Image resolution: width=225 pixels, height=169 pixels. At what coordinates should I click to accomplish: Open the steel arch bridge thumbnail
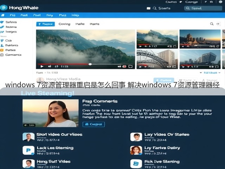pyautogui.click(x=157, y=59)
